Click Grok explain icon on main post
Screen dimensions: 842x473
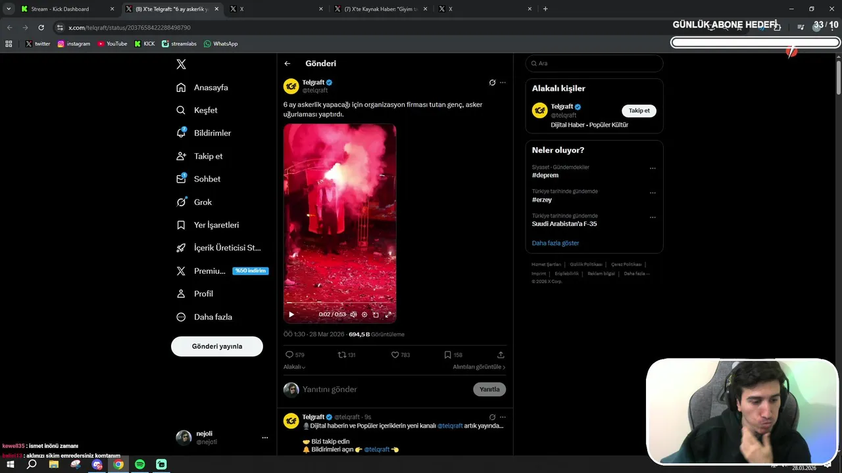click(x=492, y=83)
